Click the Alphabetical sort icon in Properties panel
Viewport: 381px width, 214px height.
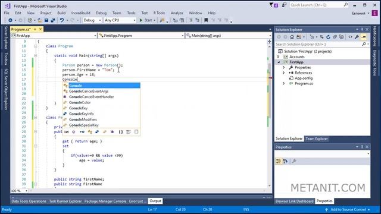286,161
